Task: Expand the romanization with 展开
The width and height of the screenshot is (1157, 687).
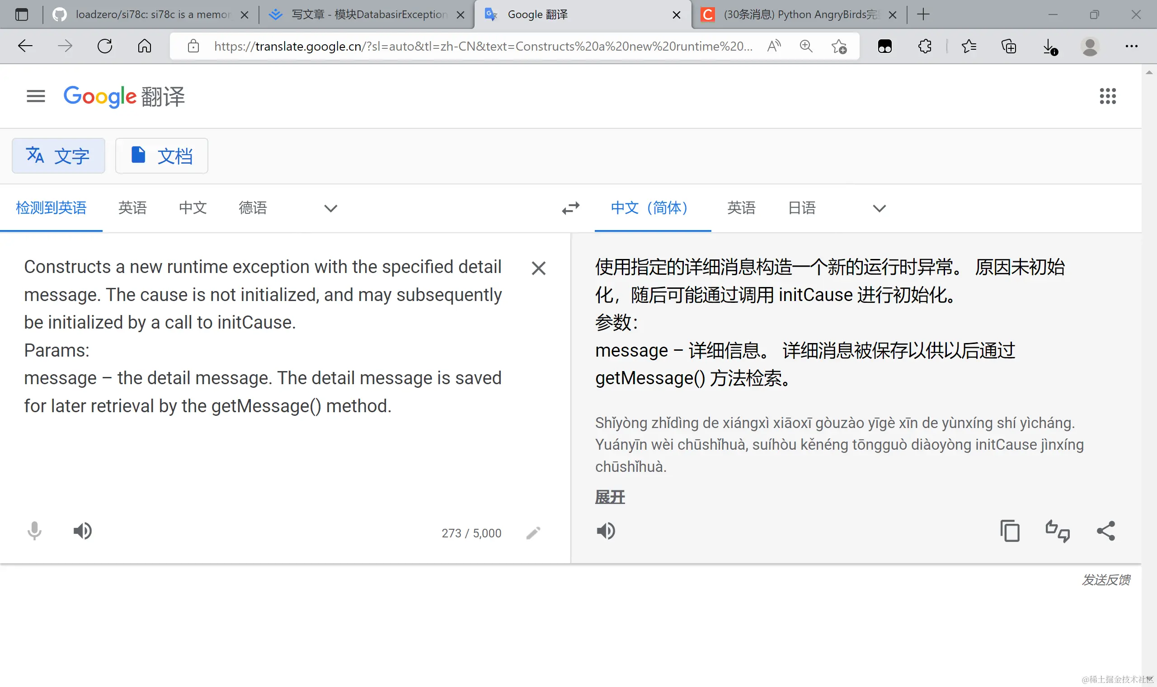Action: (x=610, y=497)
